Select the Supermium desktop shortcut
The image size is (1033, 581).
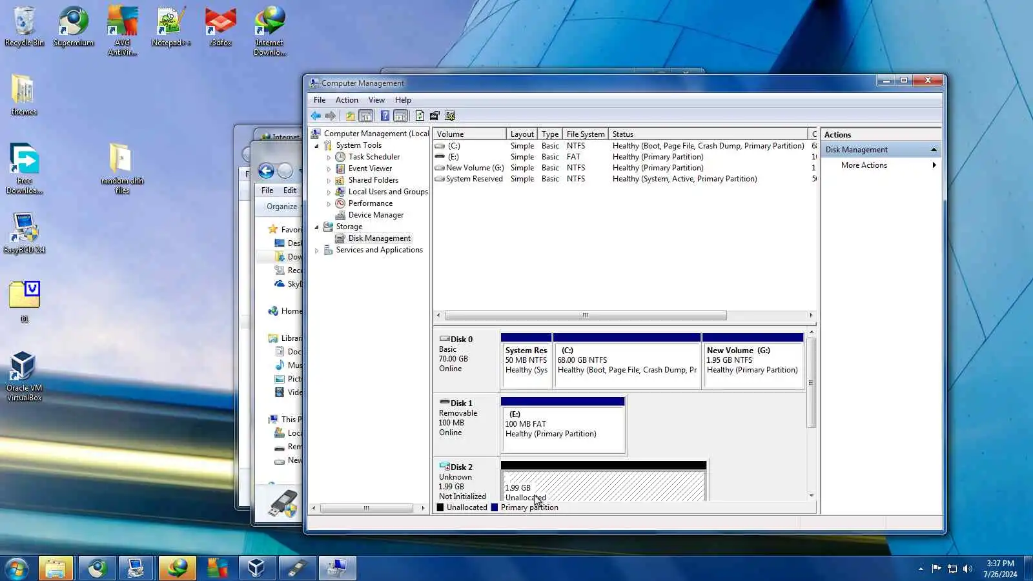74,27
